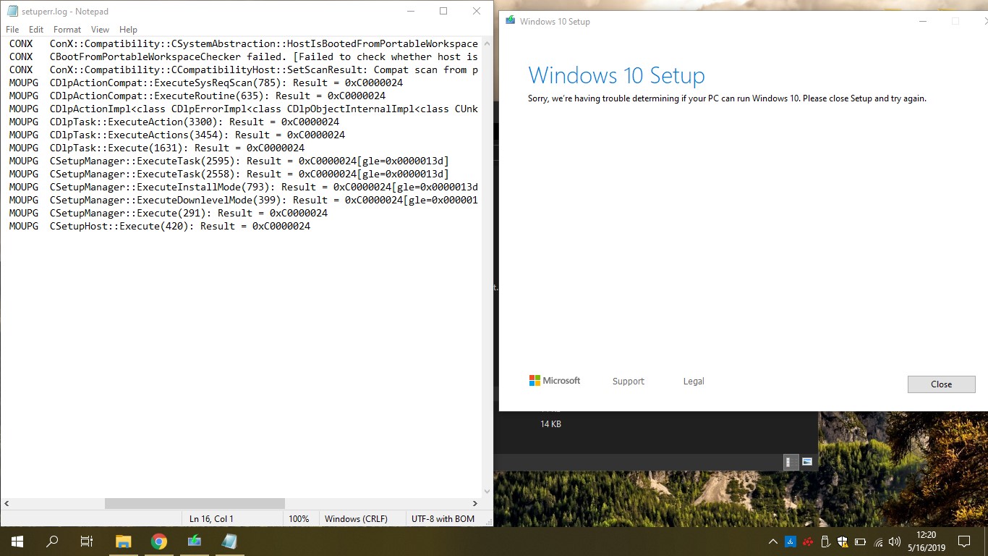The width and height of the screenshot is (988, 556).
Task: Open the File menu in Notepad
Action: (x=12, y=30)
